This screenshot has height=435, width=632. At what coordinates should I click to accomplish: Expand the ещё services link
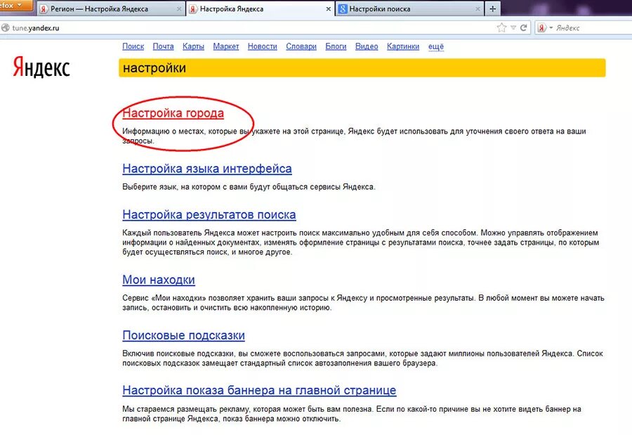pos(435,46)
